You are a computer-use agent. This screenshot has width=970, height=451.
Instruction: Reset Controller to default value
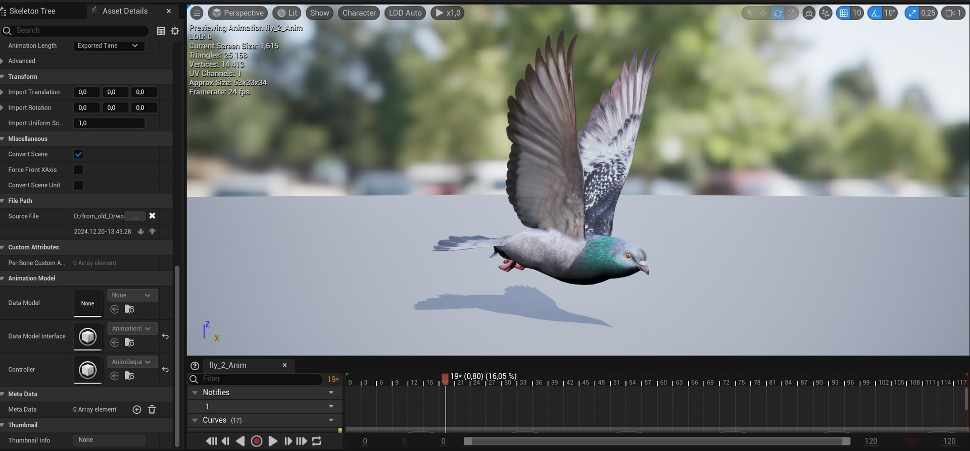click(165, 370)
